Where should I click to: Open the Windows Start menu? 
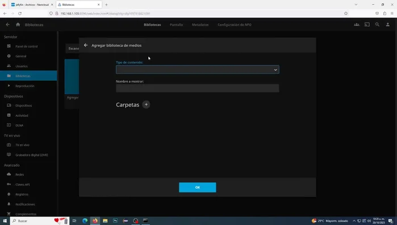tap(5, 220)
